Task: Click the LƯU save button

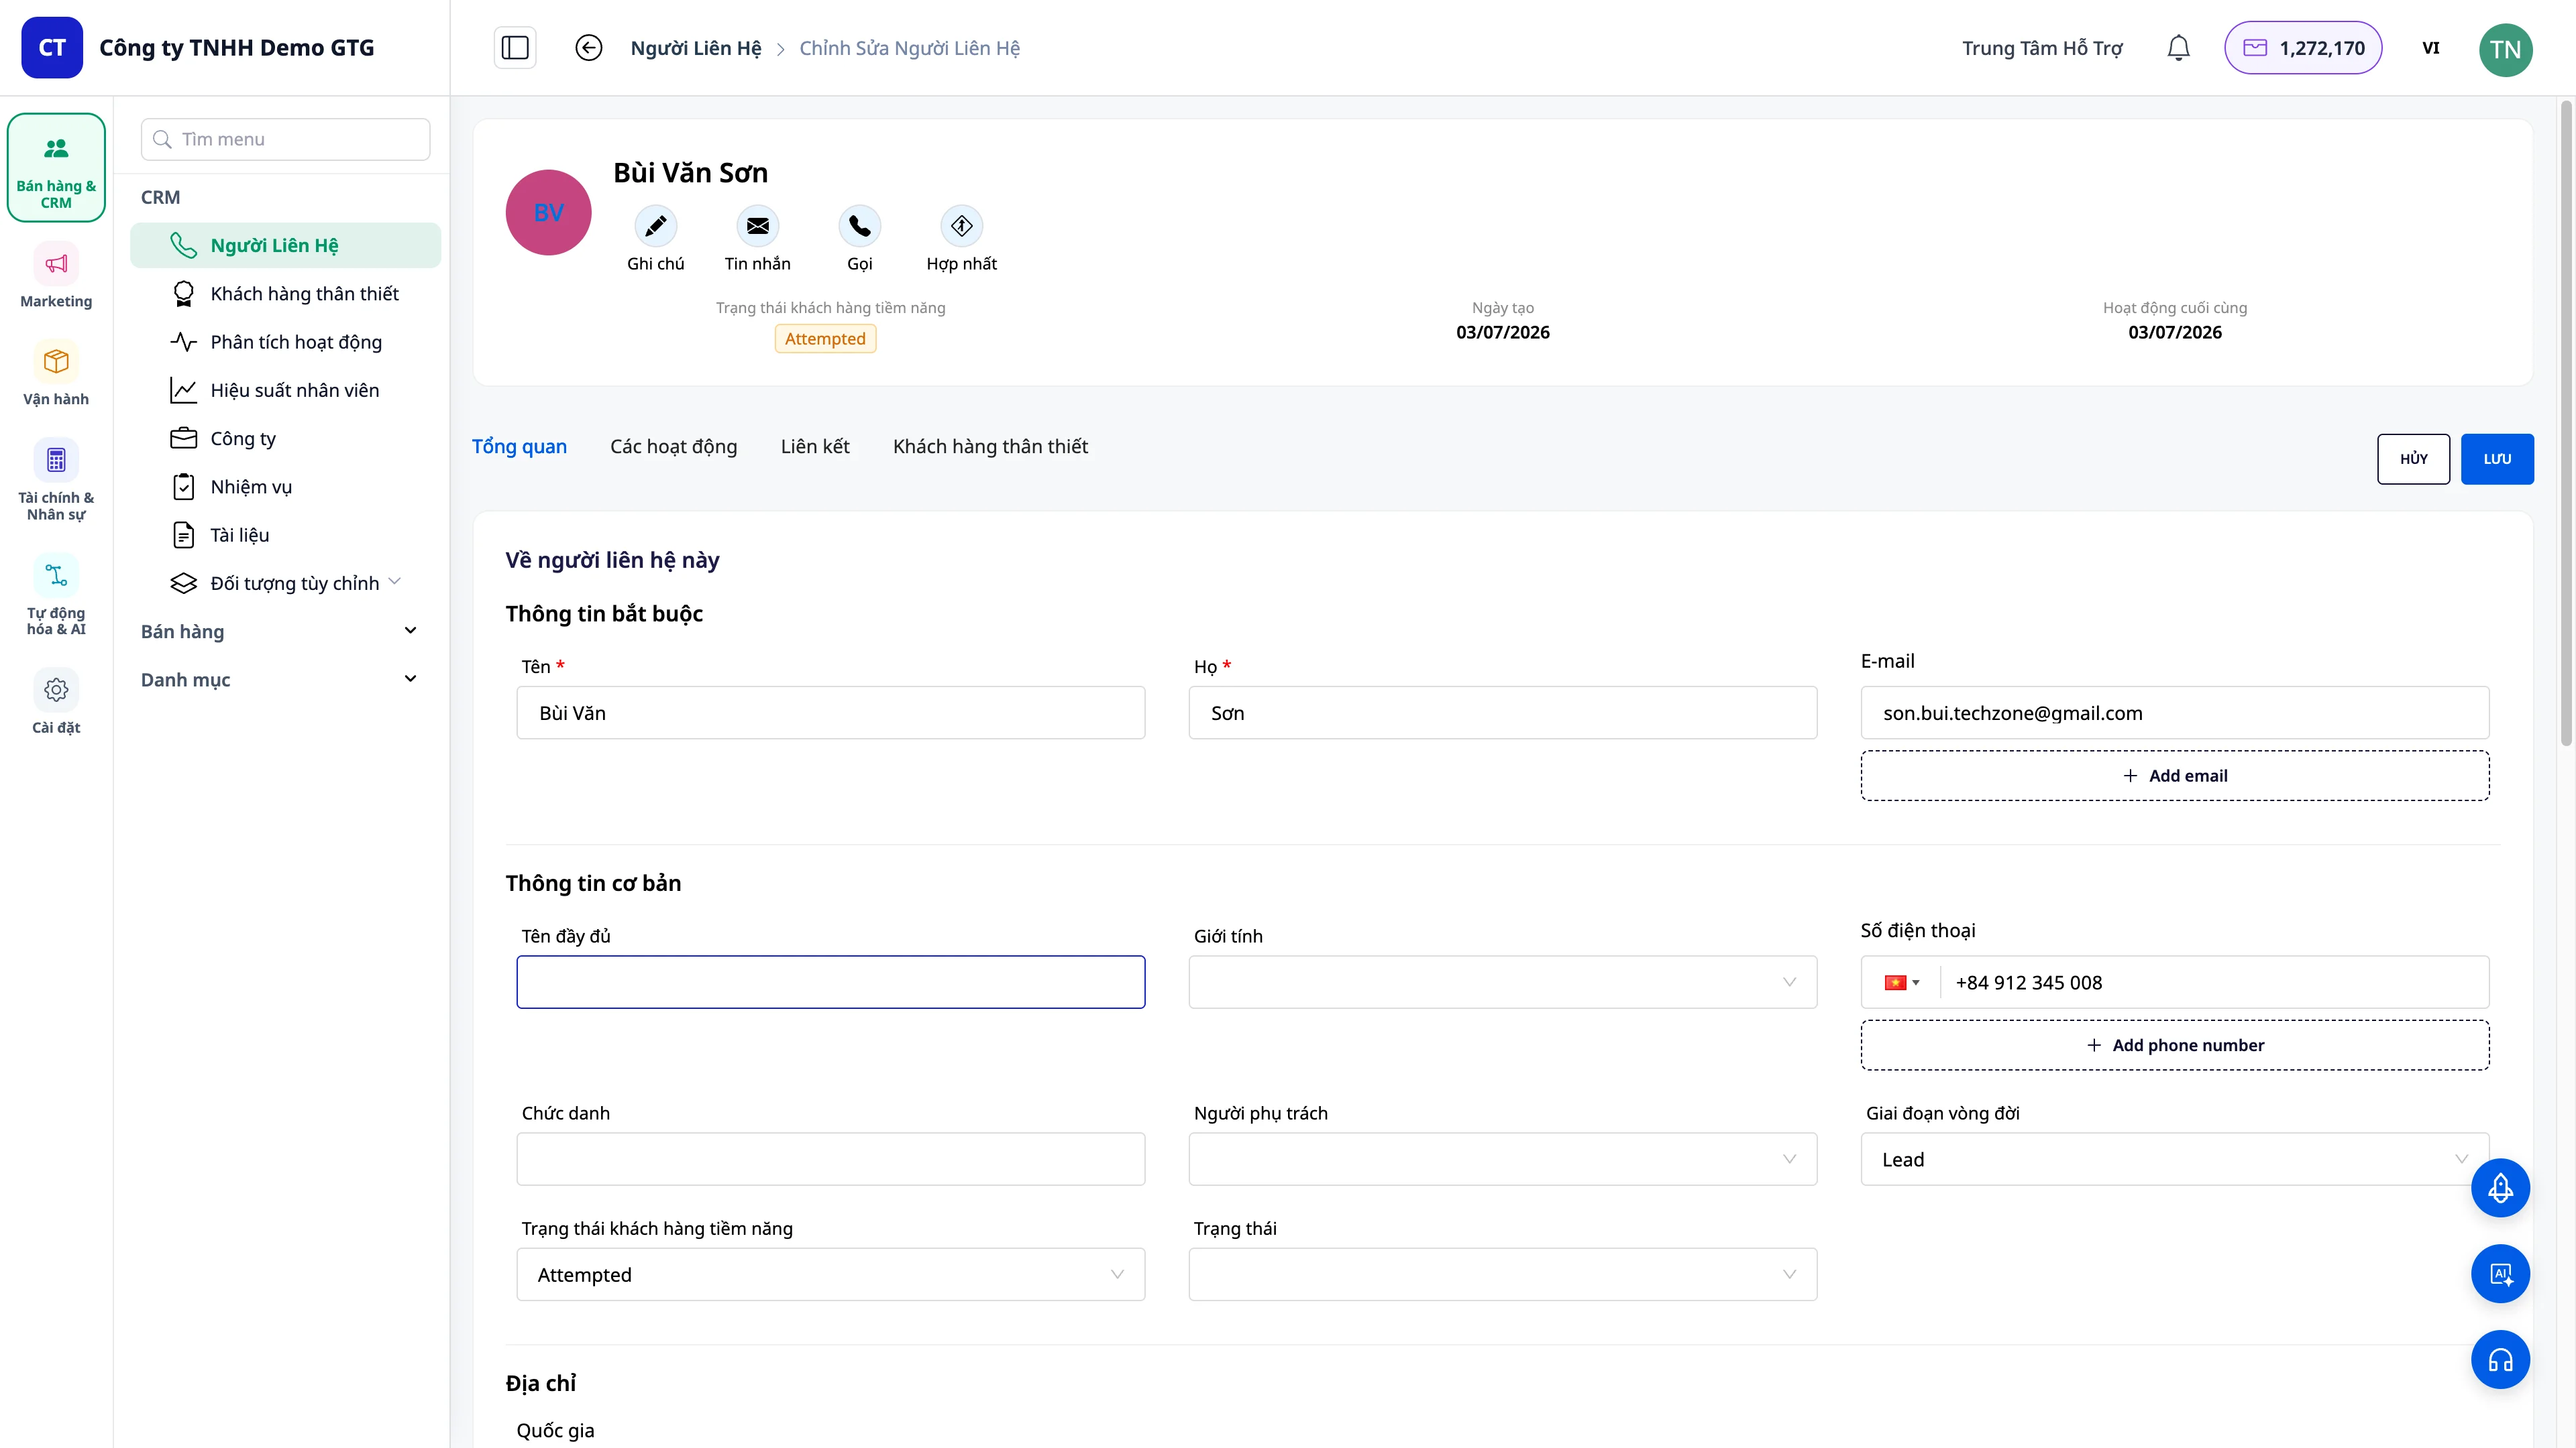Action: click(x=2496, y=459)
